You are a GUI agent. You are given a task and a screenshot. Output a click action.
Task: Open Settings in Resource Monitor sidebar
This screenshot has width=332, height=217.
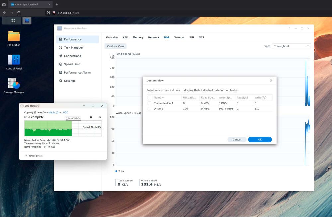coord(77,81)
